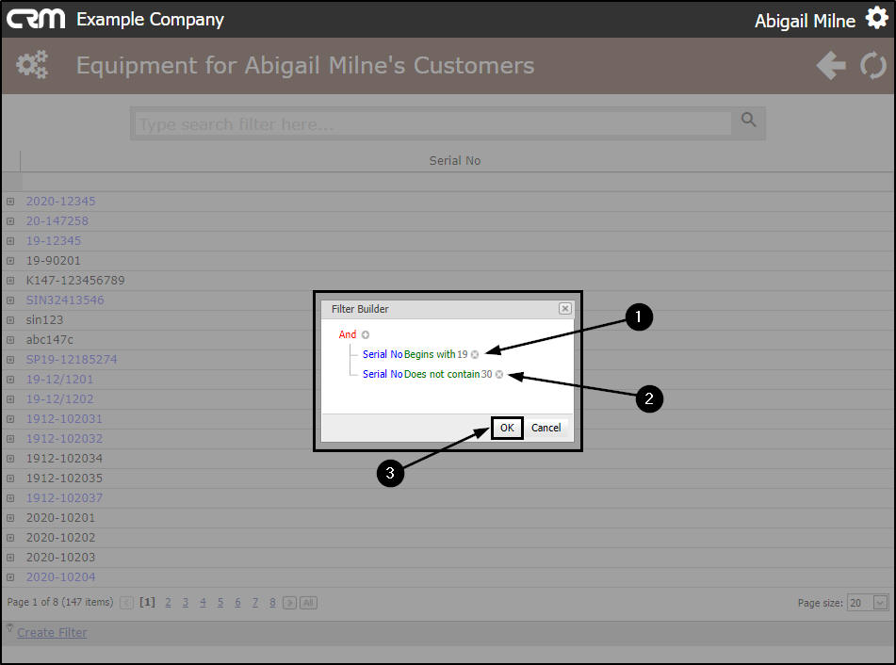Image resolution: width=896 pixels, height=665 pixels.
Task: Open serial number link 19-12/1201
Action: point(59,380)
